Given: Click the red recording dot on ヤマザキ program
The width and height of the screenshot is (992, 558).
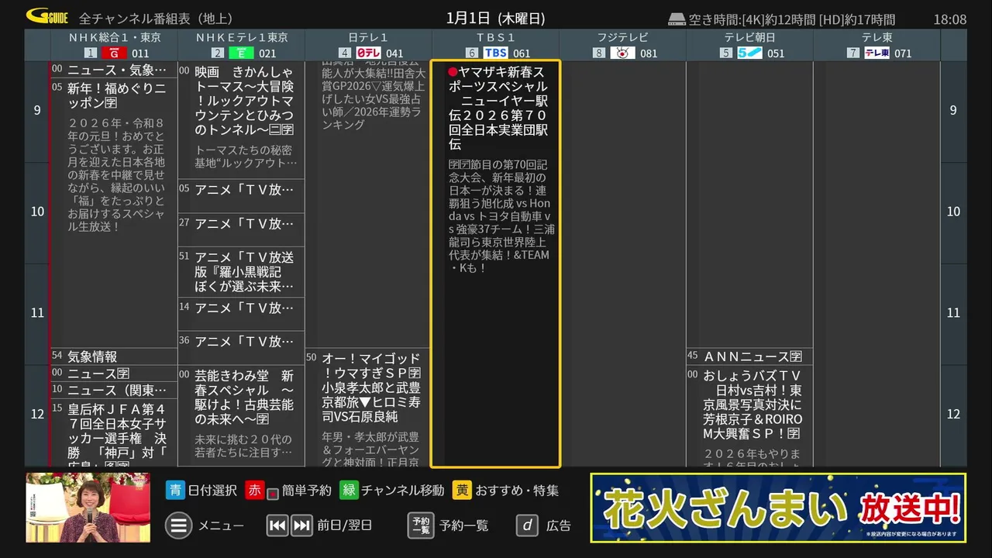Looking at the screenshot, I should click(x=453, y=72).
